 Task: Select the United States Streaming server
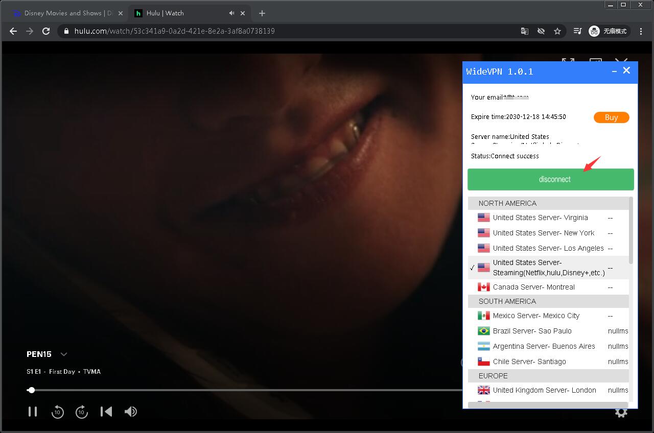click(549, 268)
